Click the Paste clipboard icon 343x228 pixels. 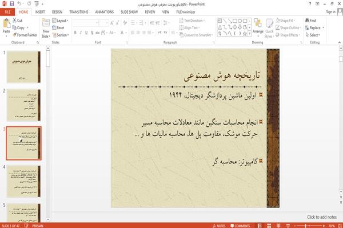coord(6,23)
